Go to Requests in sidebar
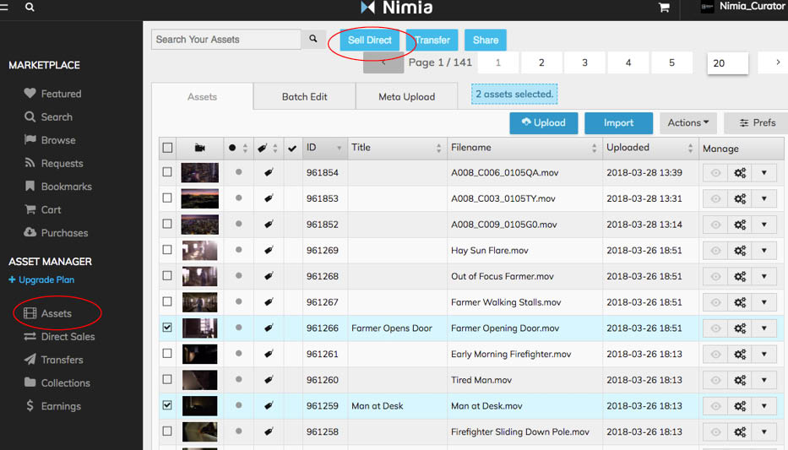Screen dimensions: 788x450 coord(53,163)
